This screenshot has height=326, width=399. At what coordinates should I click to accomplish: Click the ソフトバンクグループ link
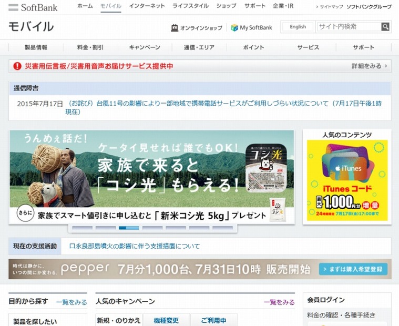369,7
